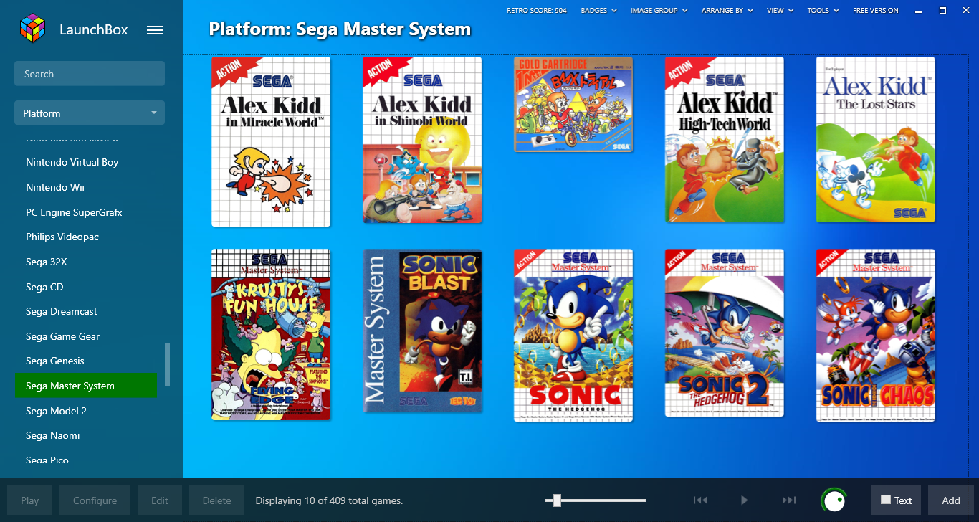Click the Edit button
Image resolution: width=979 pixels, height=522 pixels.
(160, 500)
